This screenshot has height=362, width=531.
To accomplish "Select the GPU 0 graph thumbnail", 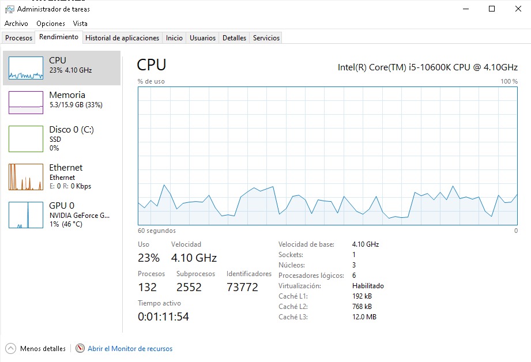I will (x=26, y=215).
